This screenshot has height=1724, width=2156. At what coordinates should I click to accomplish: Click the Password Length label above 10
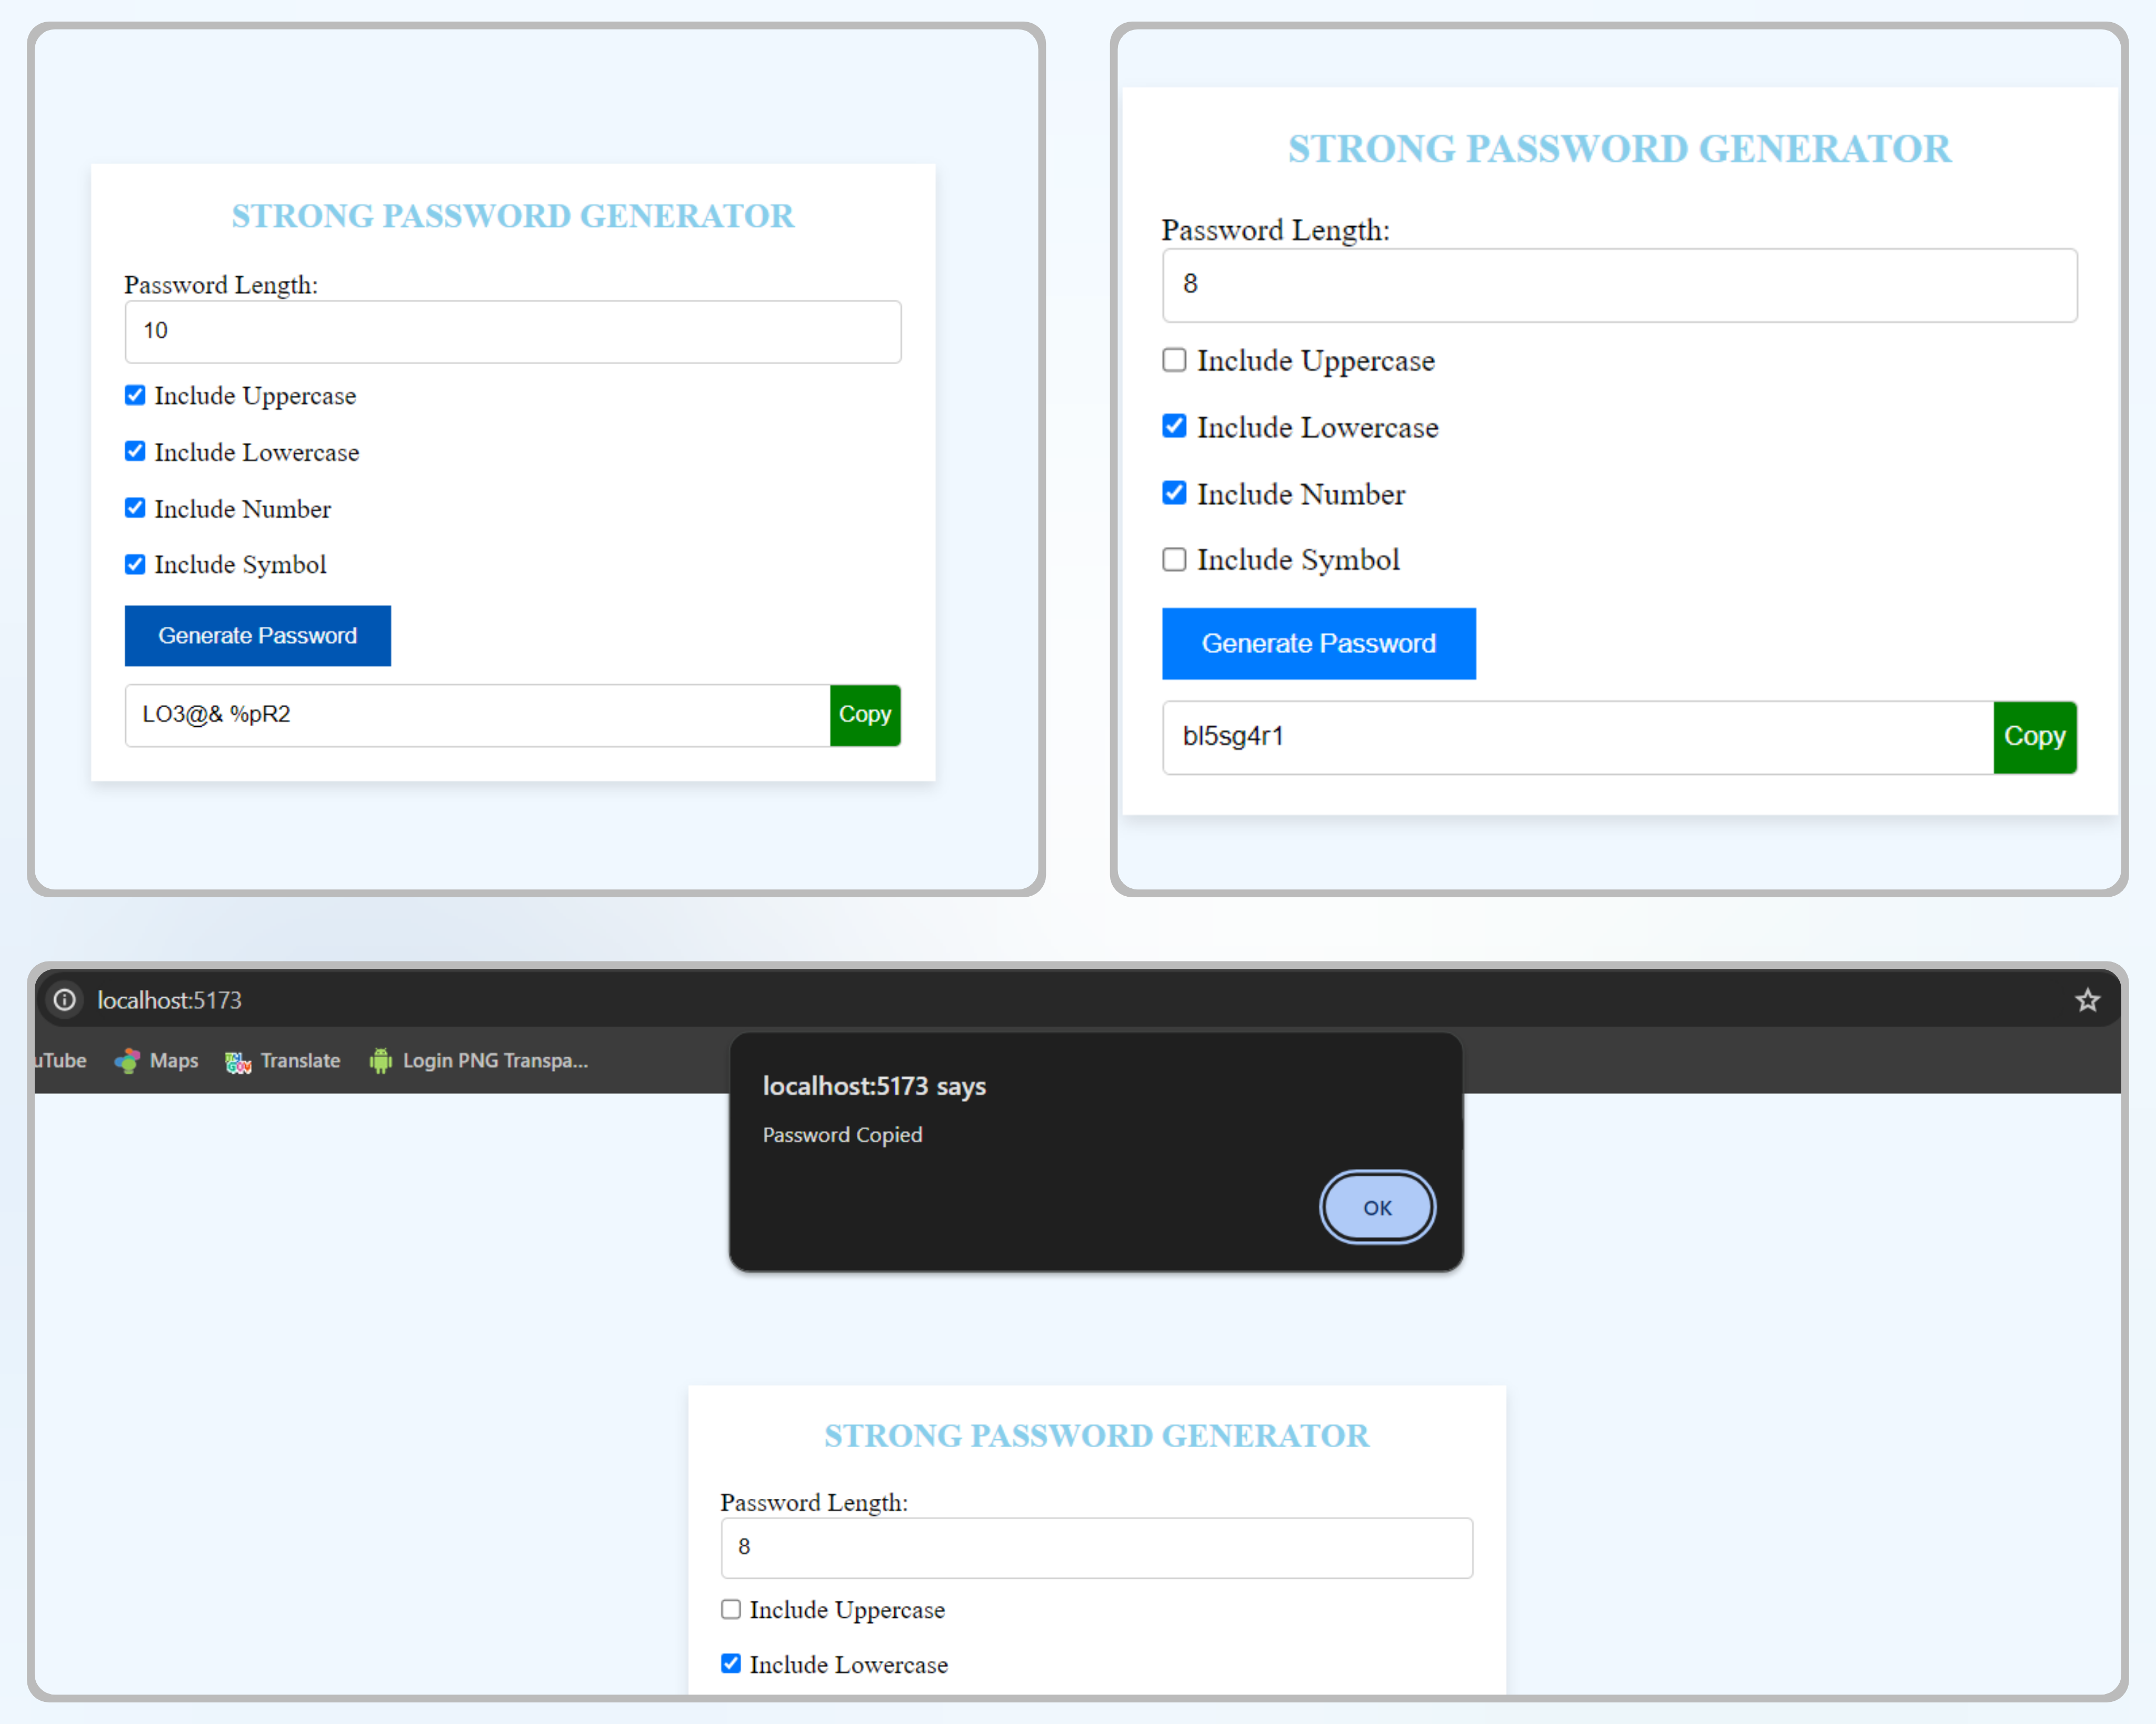click(x=221, y=285)
